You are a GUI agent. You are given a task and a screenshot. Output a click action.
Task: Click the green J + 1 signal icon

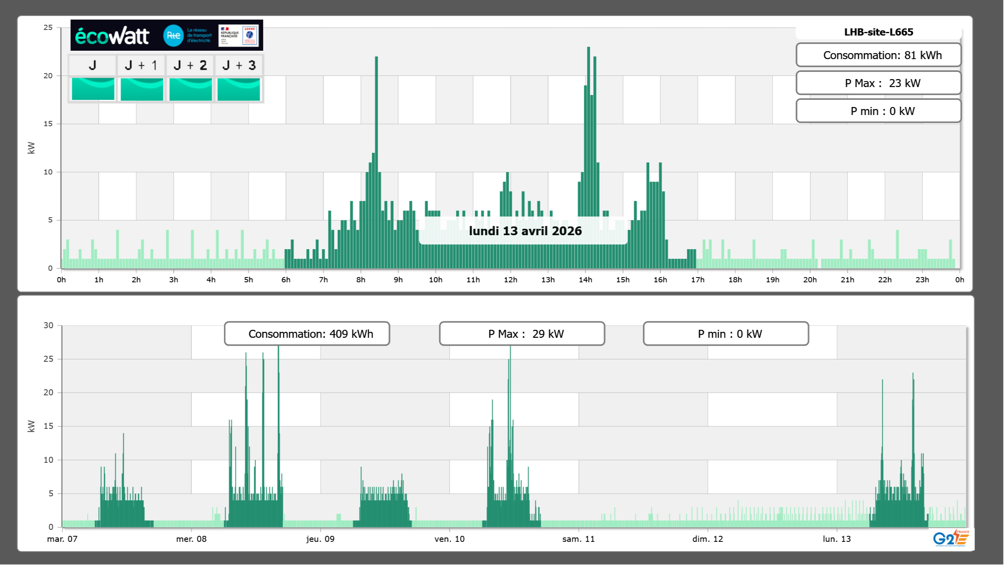tap(142, 89)
